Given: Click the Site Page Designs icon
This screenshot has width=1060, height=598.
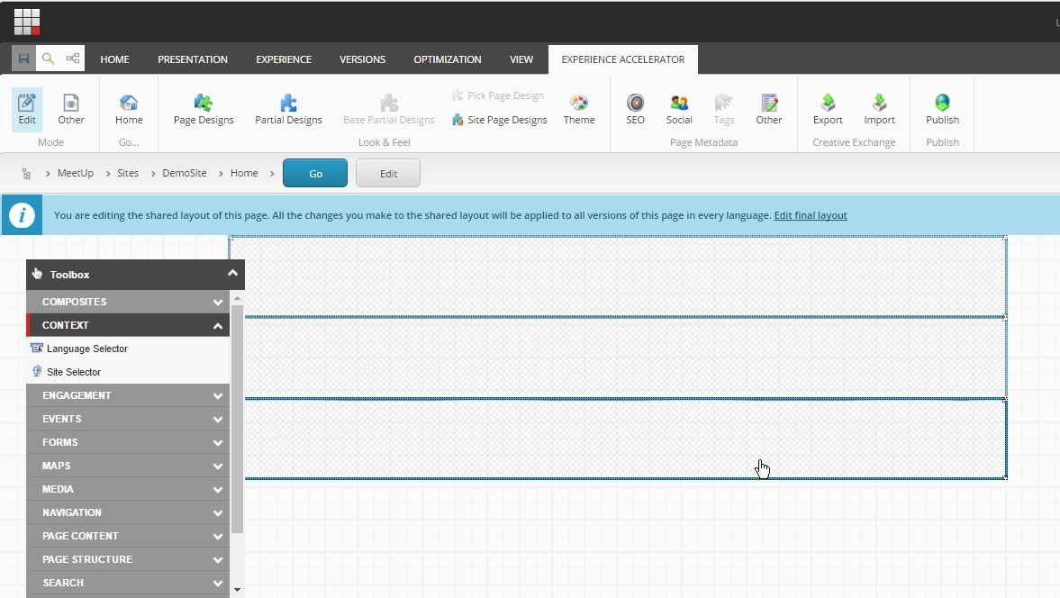Looking at the screenshot, I should pyautogui.click(x=500, y=119).
